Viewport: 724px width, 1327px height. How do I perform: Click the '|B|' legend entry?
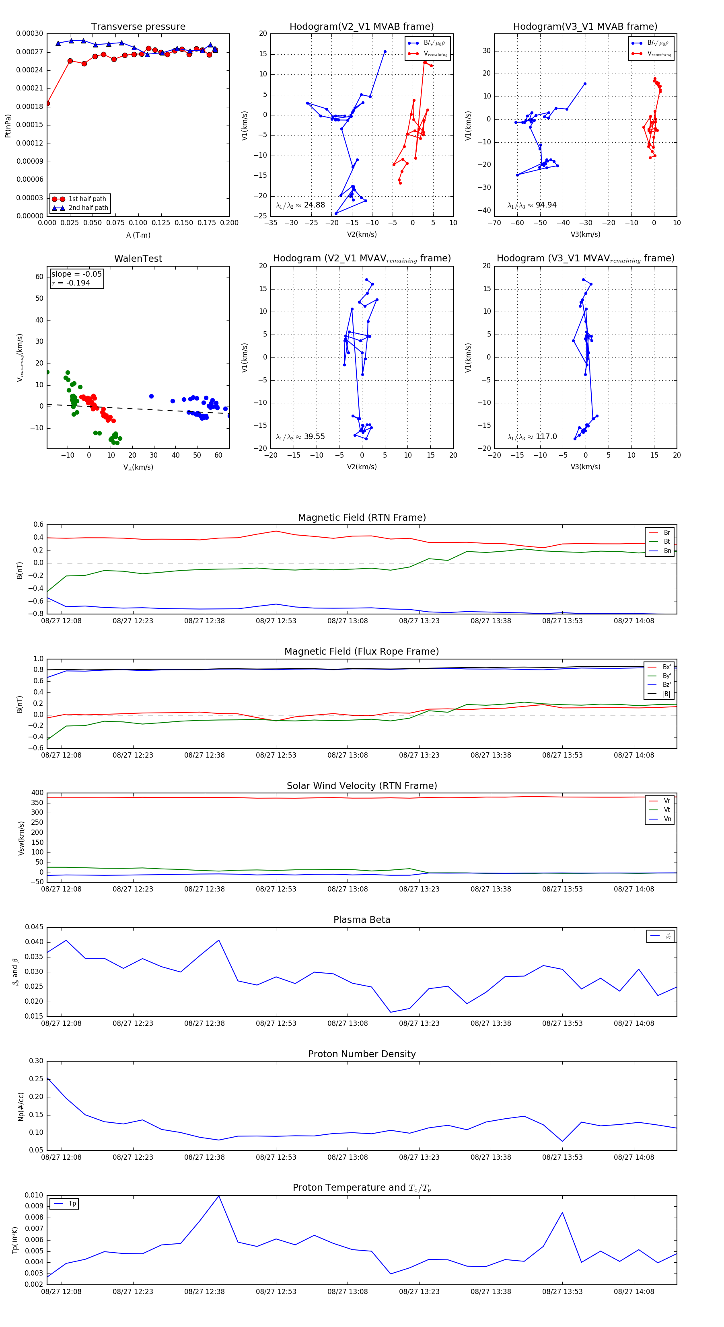pos(659,694)
